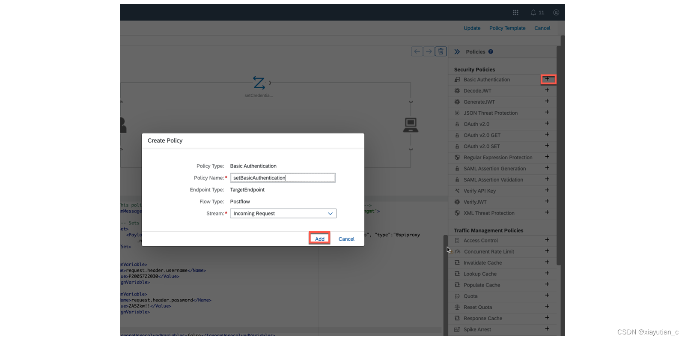
Task: Add Basic Authentication policy with plus
Action: [547, 79]
